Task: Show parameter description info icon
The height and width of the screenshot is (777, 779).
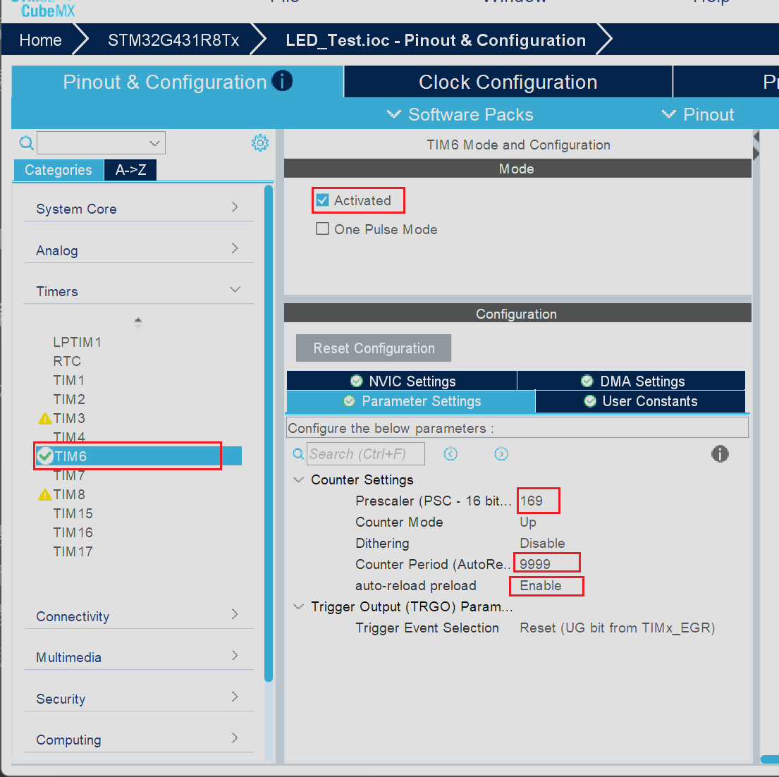Action: (x=720, y=454)
